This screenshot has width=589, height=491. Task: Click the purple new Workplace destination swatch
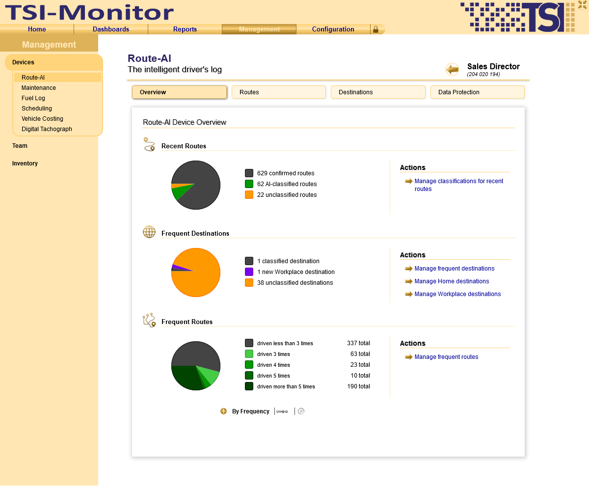click(x=249, y=272)
